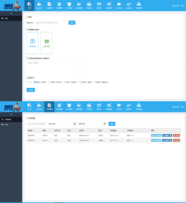Screen dimensions: 186x203
Task: Select the last payment method radio option
Action: (x=95, y=82)
